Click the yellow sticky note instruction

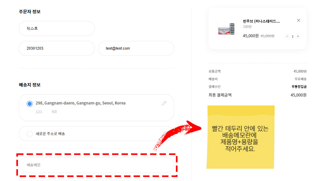pyautogui.click(x=241, y=137)
